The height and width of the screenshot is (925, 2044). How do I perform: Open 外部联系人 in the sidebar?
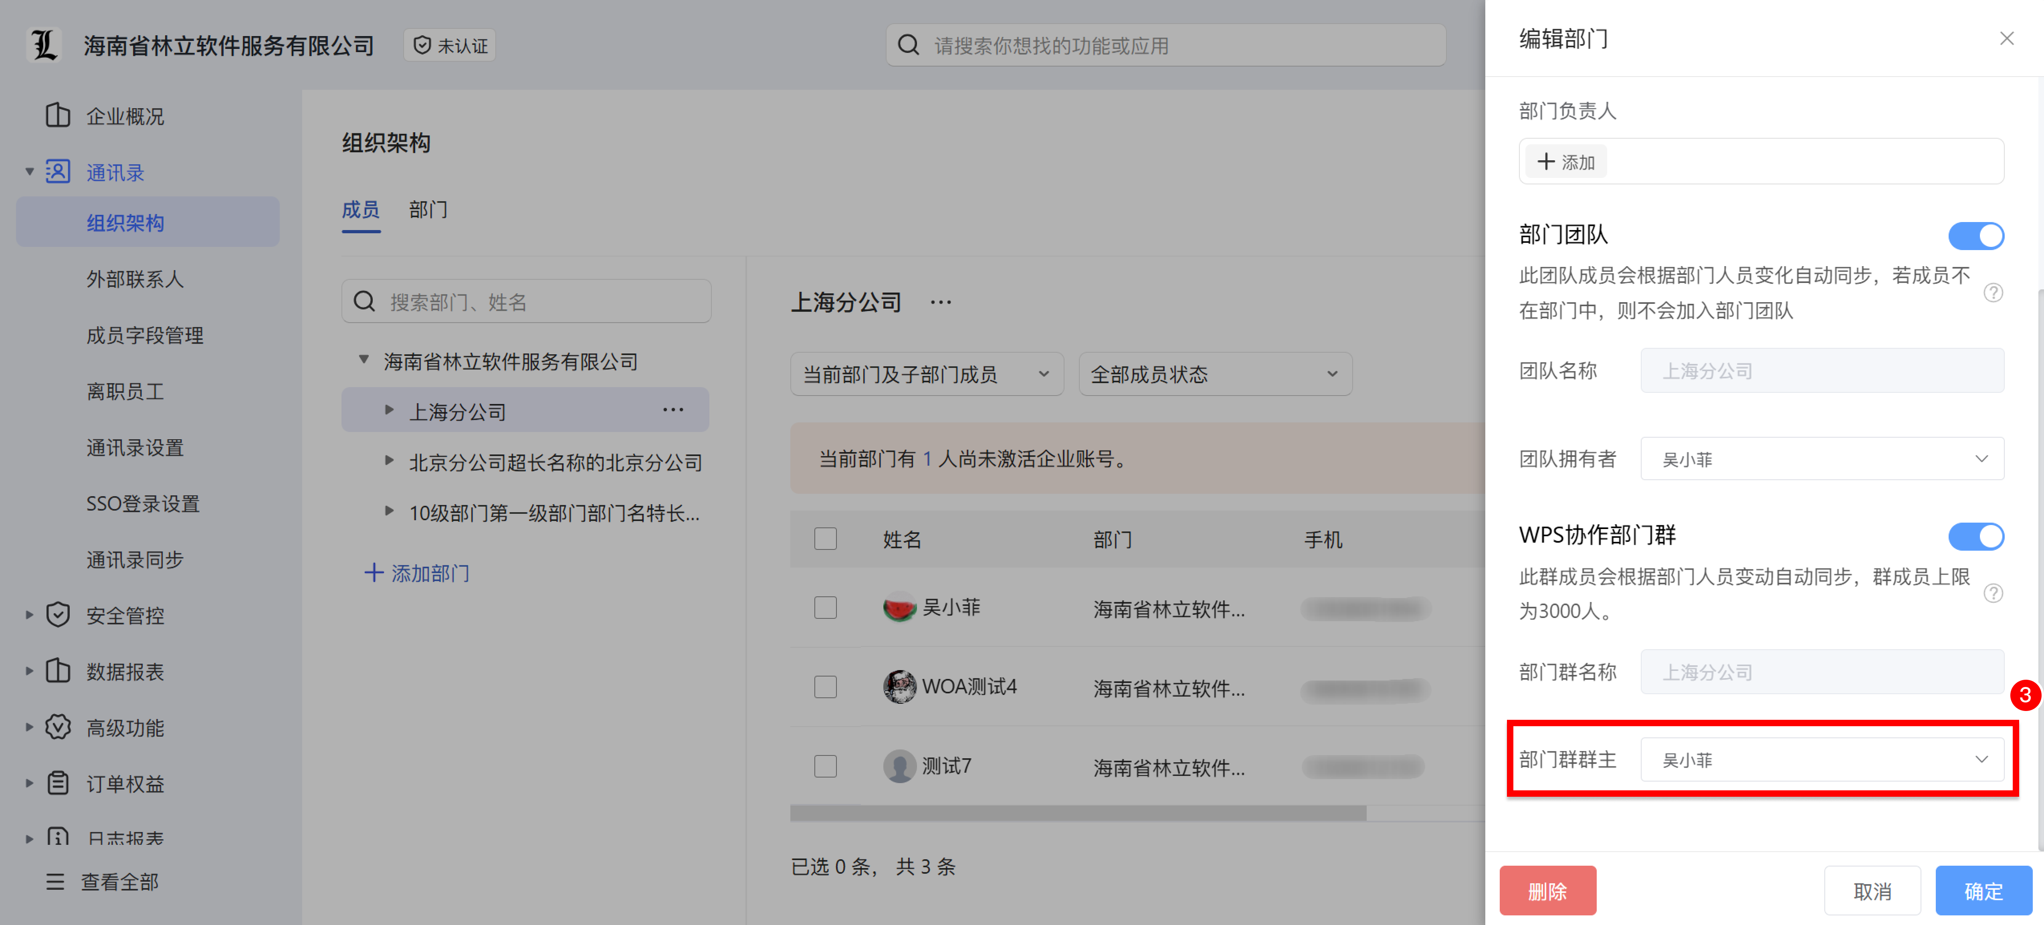(x=135, y=279)
